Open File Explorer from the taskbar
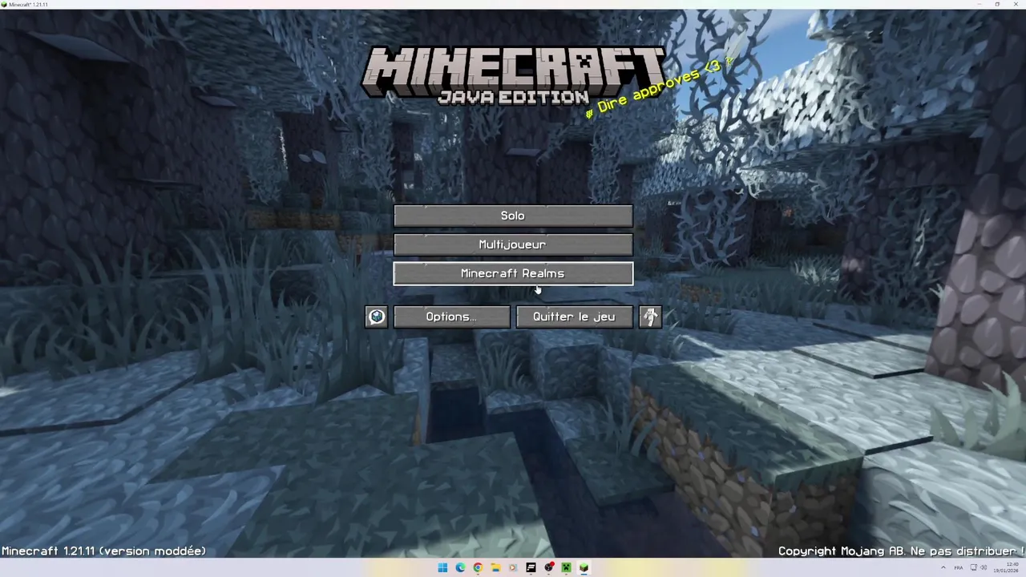1026x577 pixels. tap(495, 567)
